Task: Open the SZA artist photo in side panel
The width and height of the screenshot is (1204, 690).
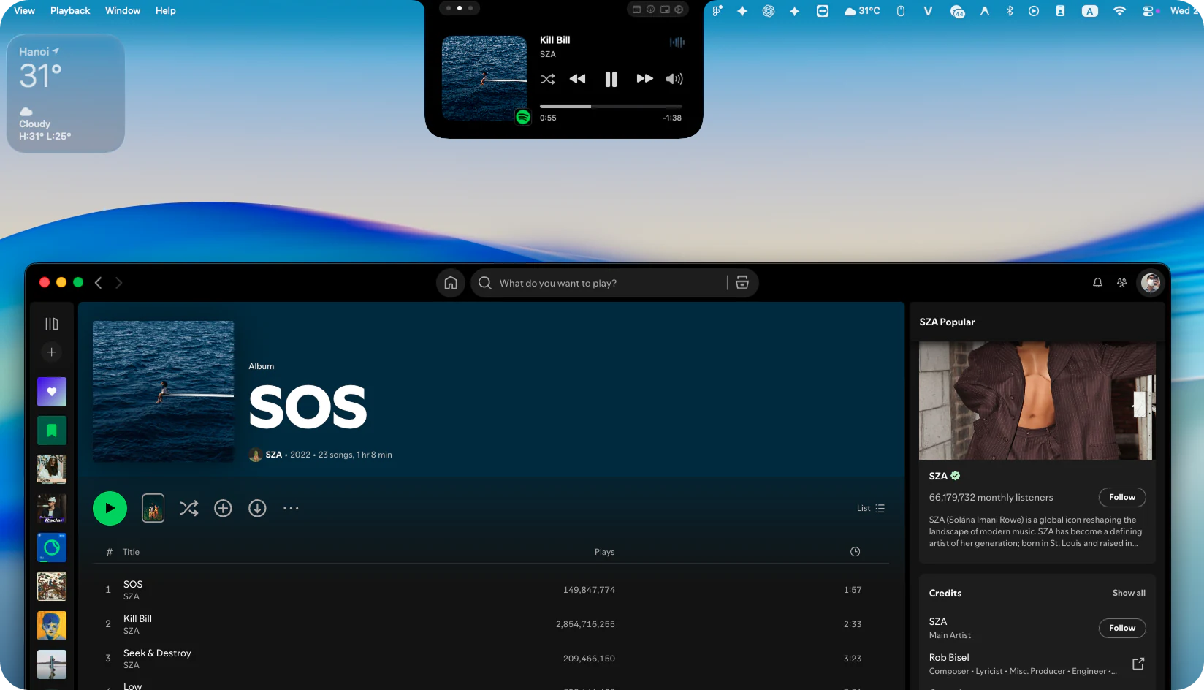Action: point(1035,401)
